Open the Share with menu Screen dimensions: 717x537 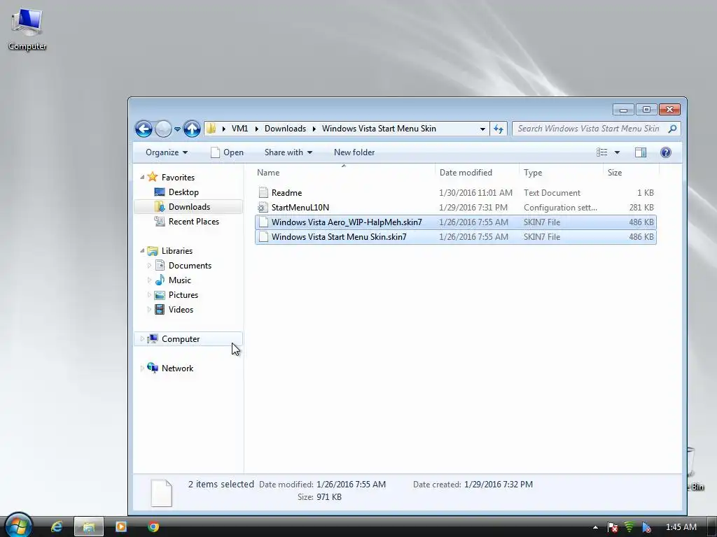[288, 152]
